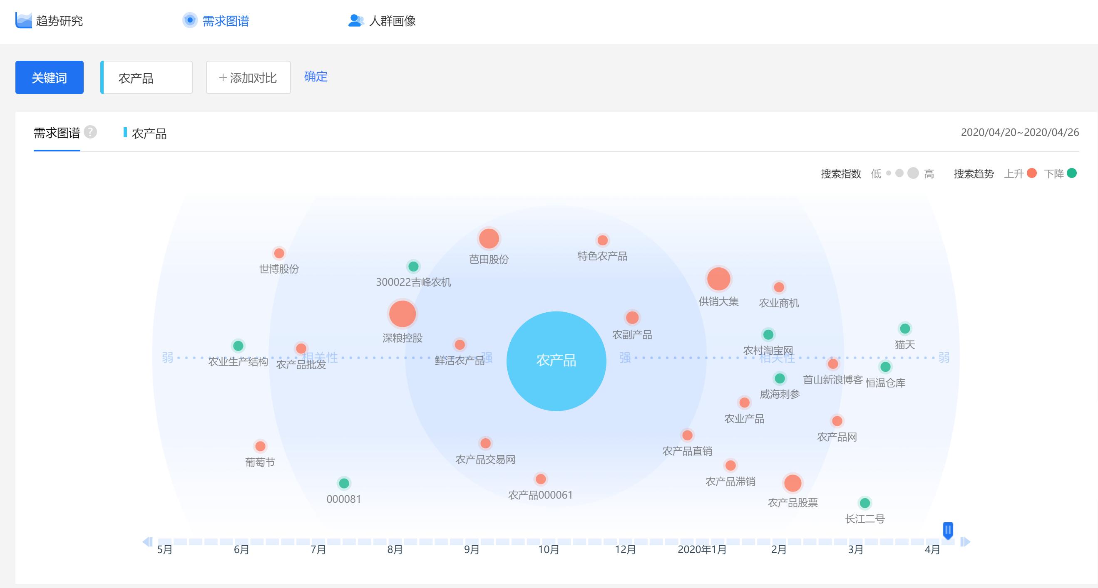Click the timeline right arrow icon
The width and height of the screenshot is (1098, 588).
click(965, 541)
